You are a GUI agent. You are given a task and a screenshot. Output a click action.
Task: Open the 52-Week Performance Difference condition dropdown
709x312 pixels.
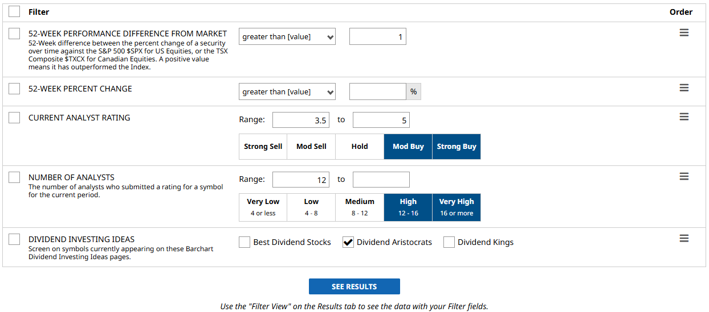point(287,37)
